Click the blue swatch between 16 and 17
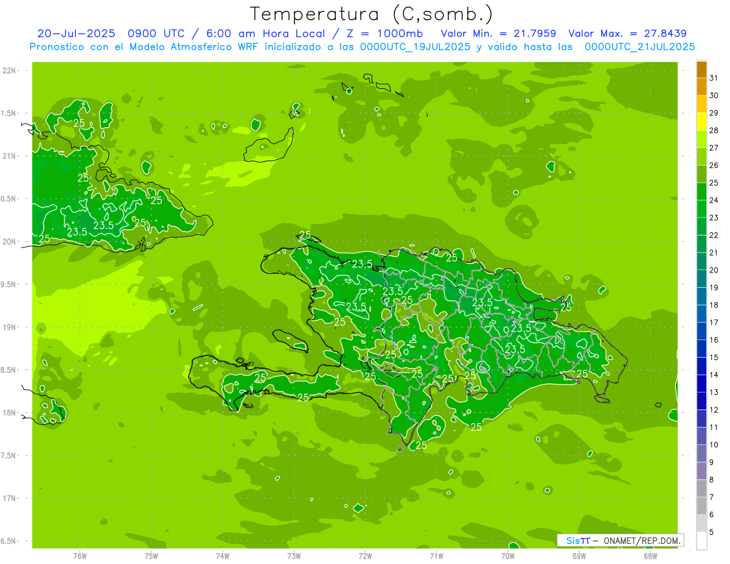This screenshot has width=730, height=564. 701,331
